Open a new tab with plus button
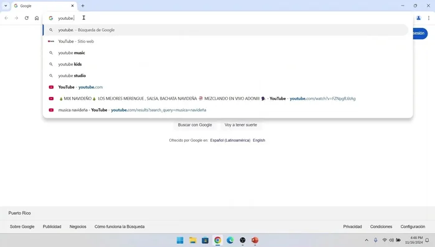Screen dimensions: 435x247 (83, 6)
